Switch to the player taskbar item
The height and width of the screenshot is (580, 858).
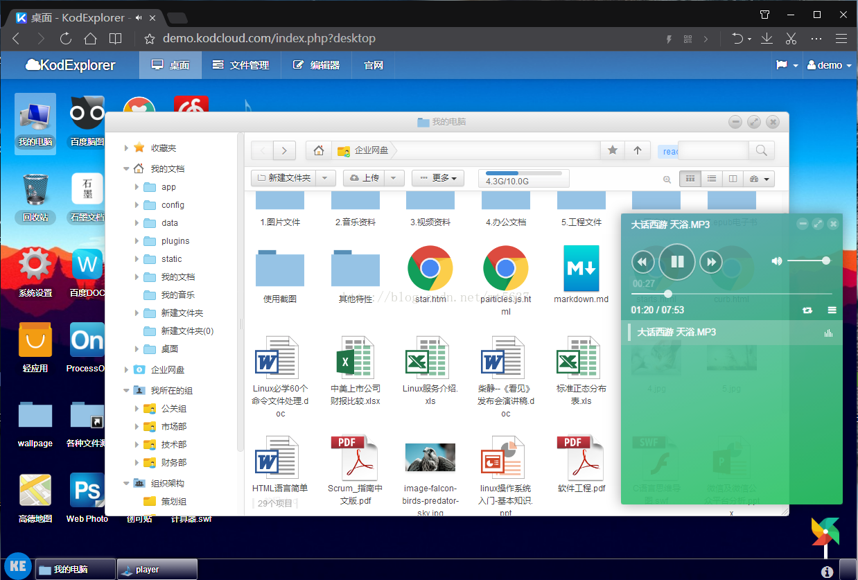click(x=157, y=570)
